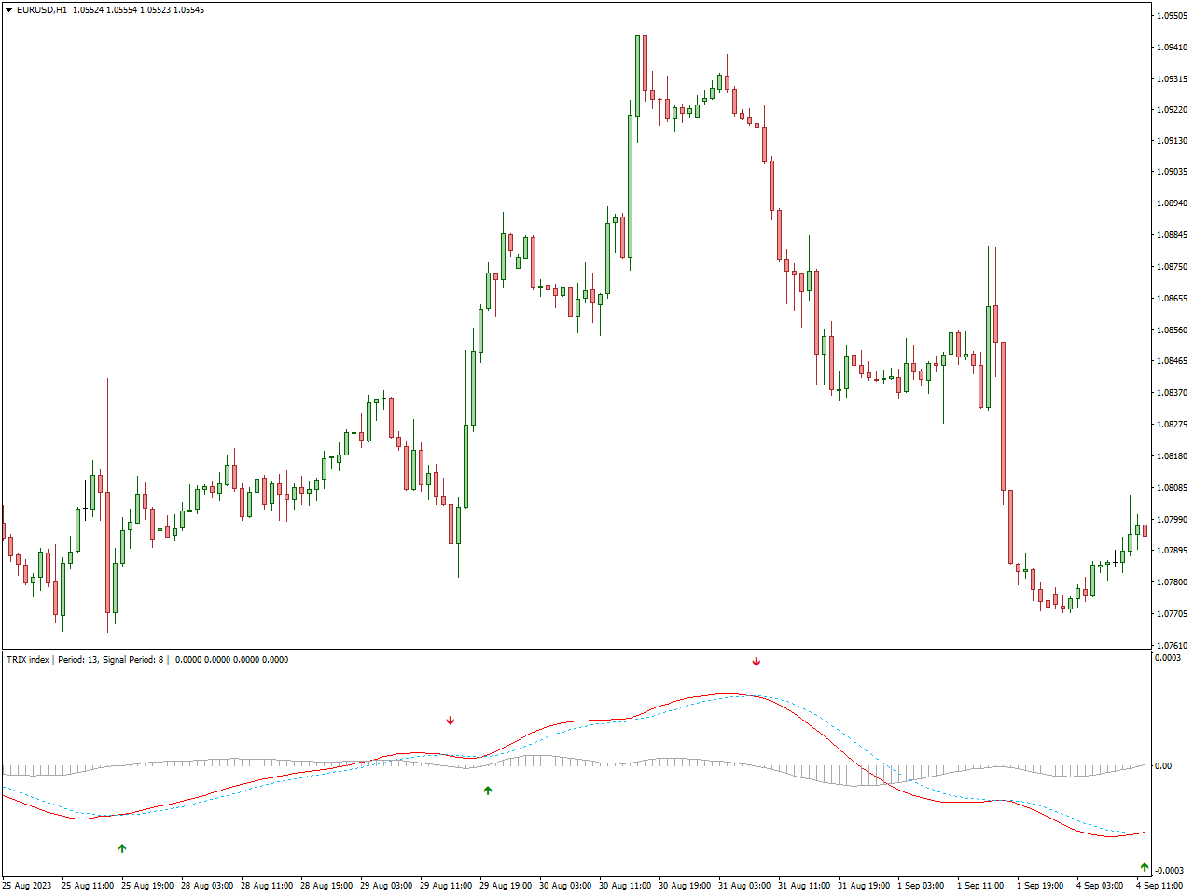Click price level 1.07705 on the axis

point(1172,614)
